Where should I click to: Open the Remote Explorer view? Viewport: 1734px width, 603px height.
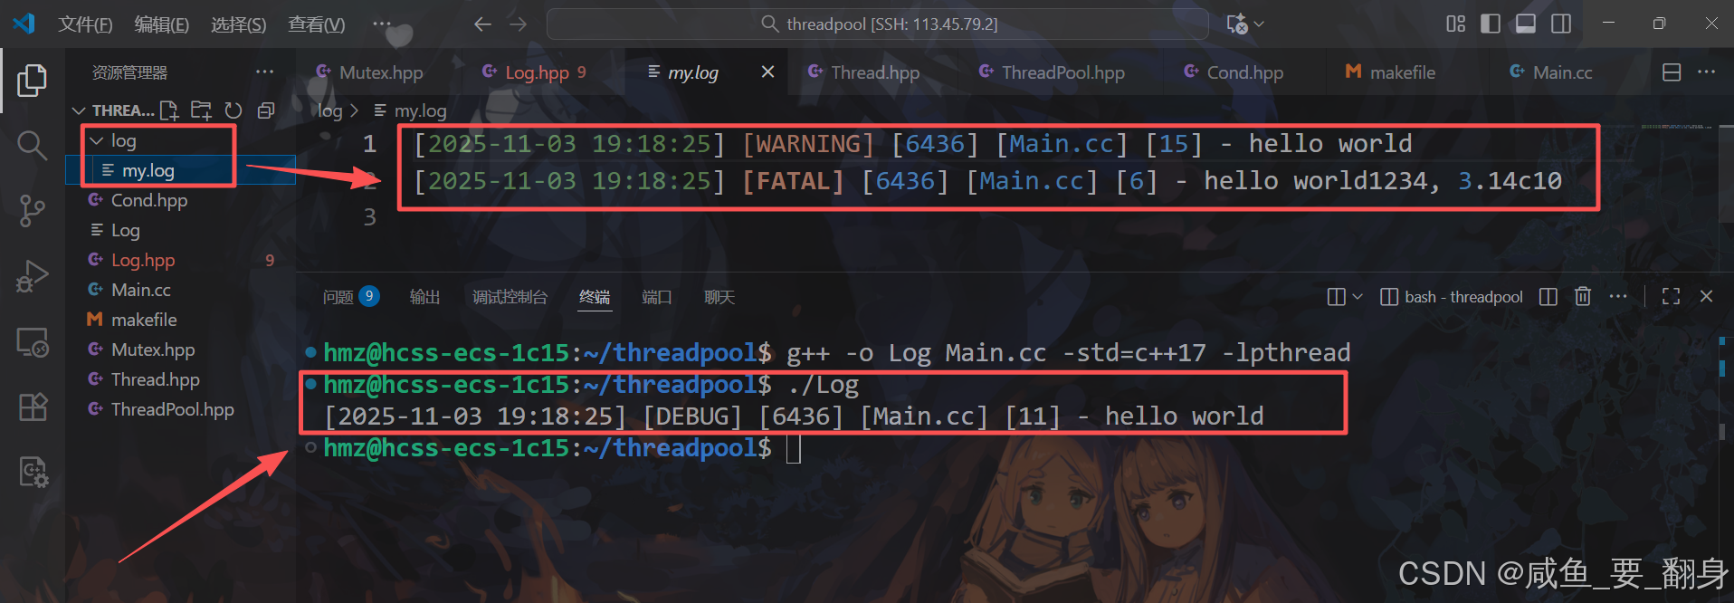point(32,342)
